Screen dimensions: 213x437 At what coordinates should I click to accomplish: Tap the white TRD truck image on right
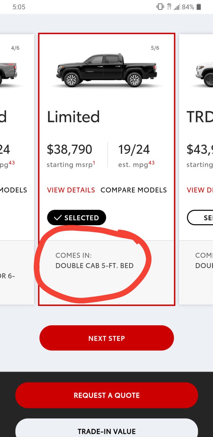(204, 74)
